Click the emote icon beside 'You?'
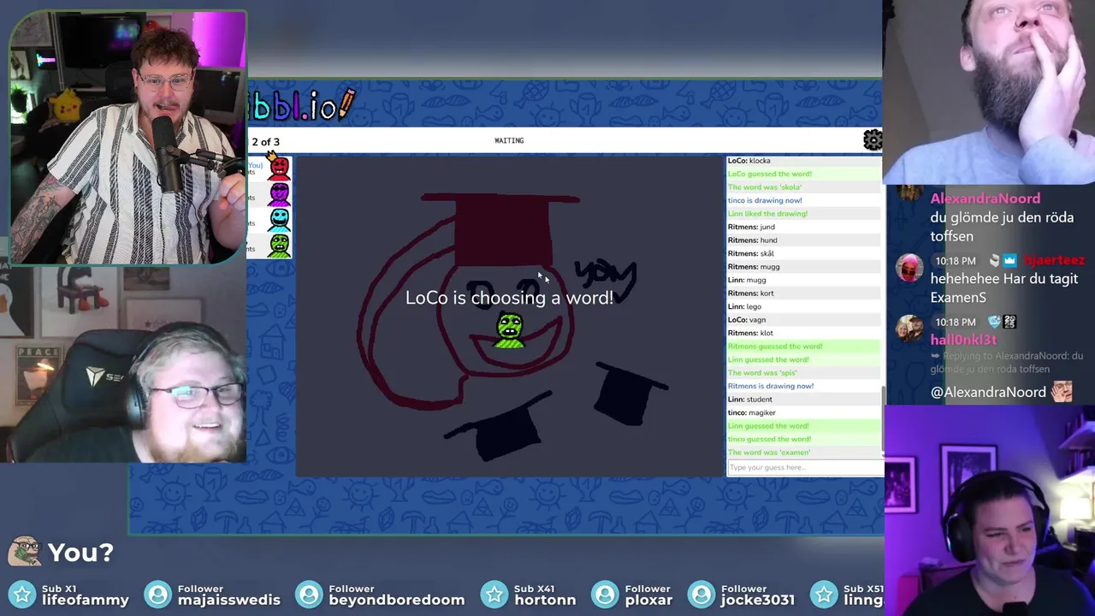1095x616 pixels. point(25,552)
